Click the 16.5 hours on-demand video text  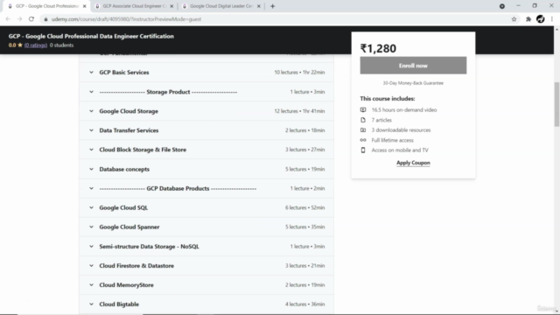(404, 110)
